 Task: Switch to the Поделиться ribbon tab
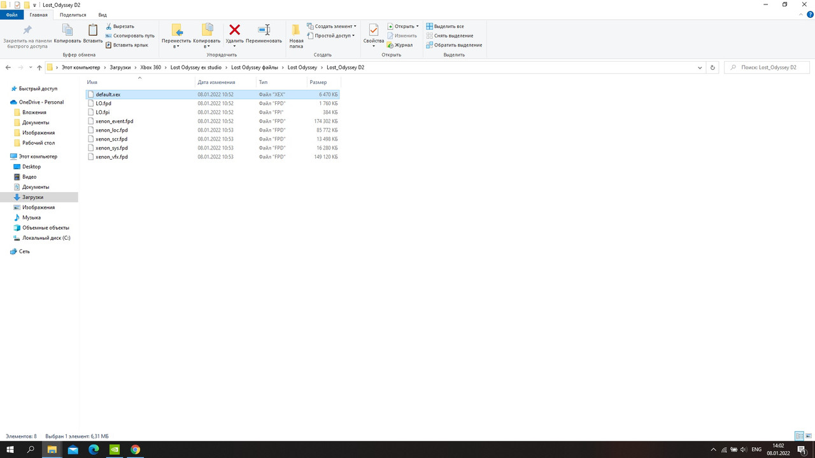[73, 14]
